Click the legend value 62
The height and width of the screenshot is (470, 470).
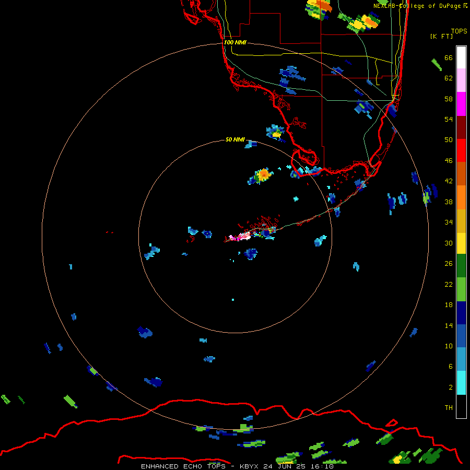click(x=449, y=78)
